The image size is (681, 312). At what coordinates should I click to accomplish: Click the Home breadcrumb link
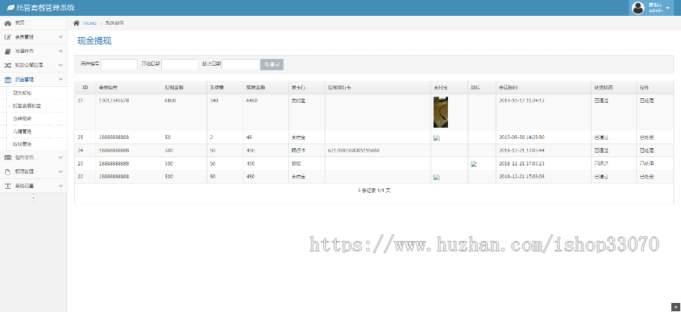click(x=89, y=23)
